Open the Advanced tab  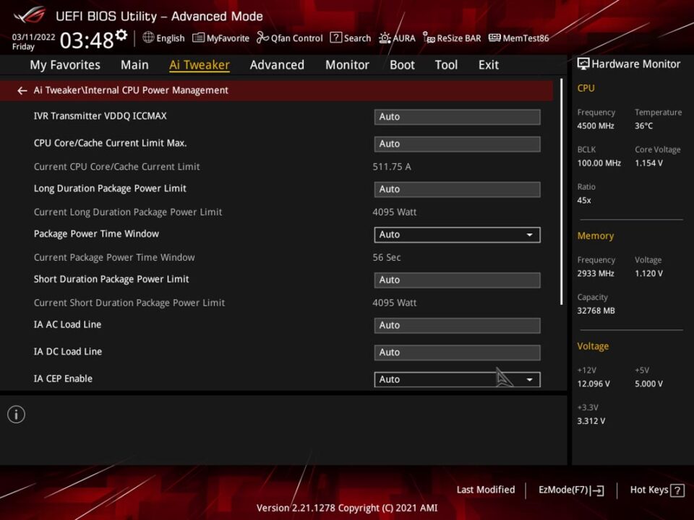(x=277, y=65)
